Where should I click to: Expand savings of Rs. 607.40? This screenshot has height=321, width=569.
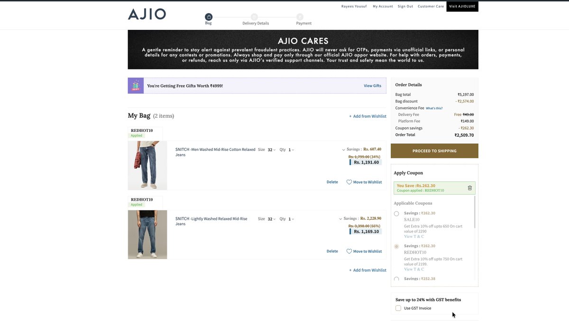coord(343,150)
